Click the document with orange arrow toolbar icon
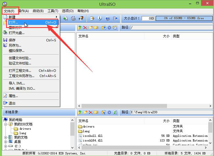The width and height of the screenshot is (214, 156). pyautogui.click(x=92, y=18)
